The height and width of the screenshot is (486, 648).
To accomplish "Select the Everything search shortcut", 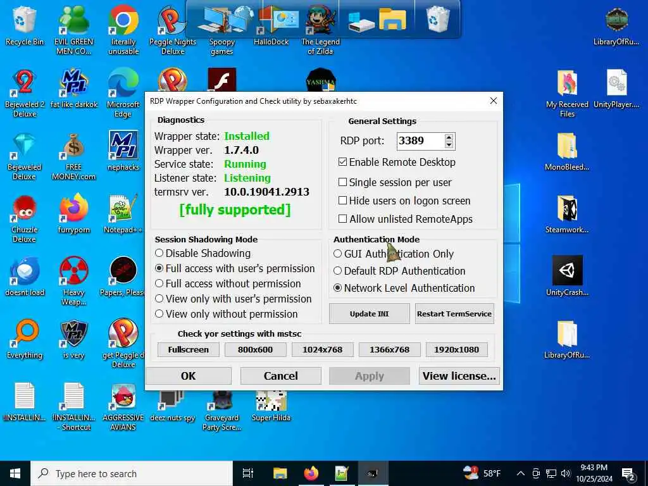I will click(25, 339).
